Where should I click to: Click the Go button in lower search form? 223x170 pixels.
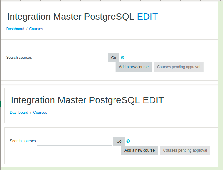click(119, 141)
